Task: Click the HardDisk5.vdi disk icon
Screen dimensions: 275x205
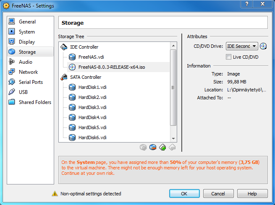Action: [x=72, y=127]
